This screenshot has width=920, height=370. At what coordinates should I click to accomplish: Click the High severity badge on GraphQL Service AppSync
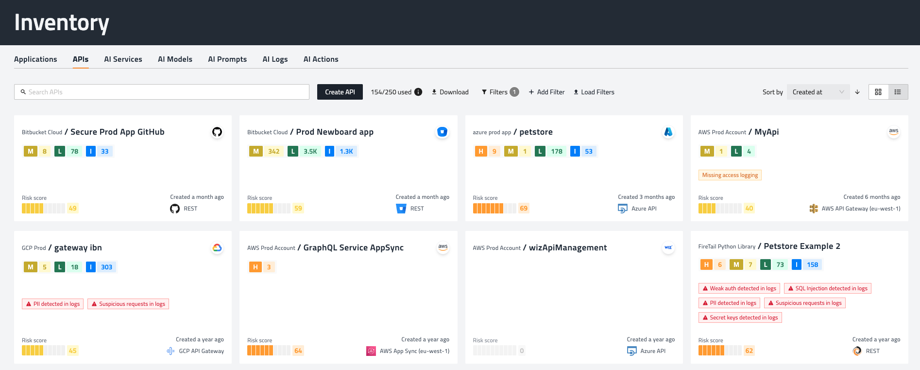point(261,267)
